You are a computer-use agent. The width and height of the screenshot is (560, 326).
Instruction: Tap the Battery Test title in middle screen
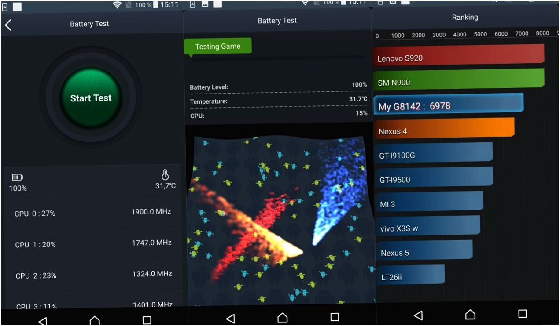pyautogui.click(x=277, y=21)
